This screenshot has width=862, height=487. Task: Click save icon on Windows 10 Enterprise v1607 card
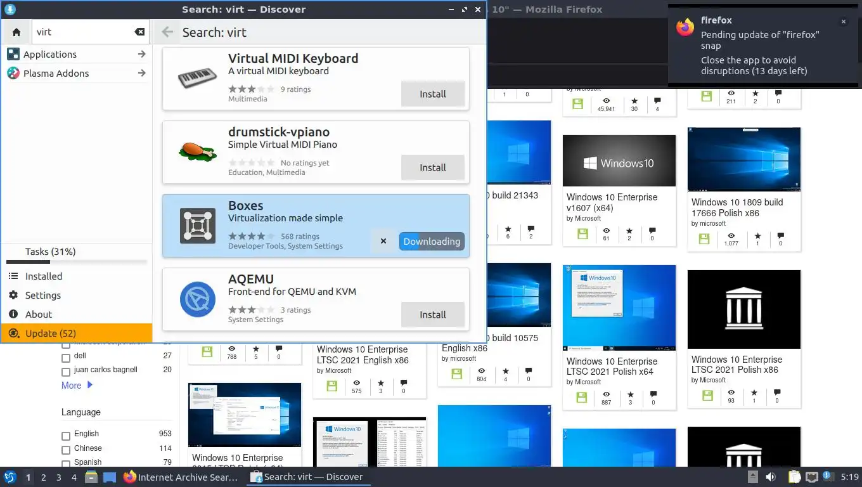(x=583, y=235)
